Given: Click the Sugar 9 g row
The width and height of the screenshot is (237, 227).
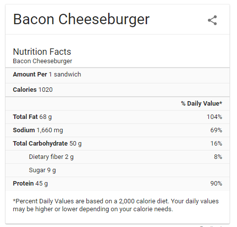Looking at the screenshot, I should pyautogui.click(x=118, y=170).
